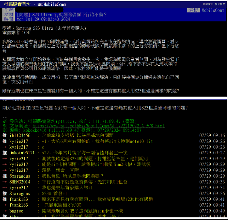Click the 編輯 line by kokokko416
228x220 pixels.
[x=72, y=130]
